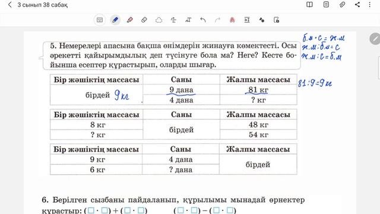Viewport: 380px width, 214px height.
Task: Open the three-dots more options menu
Action: click(369, 5)
